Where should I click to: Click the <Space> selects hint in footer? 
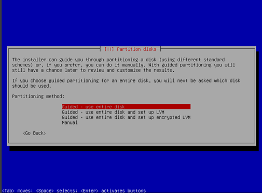(57, 190)
